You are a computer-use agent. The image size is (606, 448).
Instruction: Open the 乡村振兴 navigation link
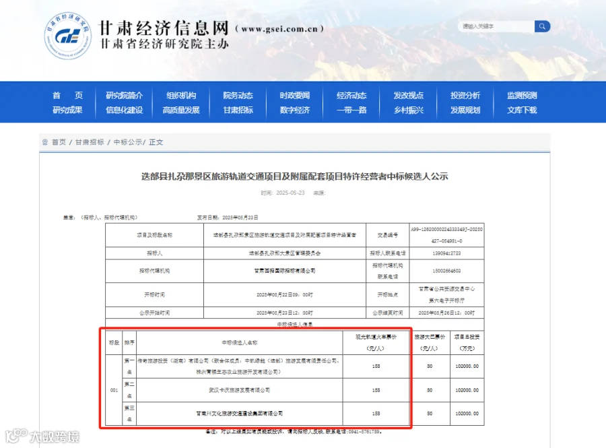tap(409, 110)
